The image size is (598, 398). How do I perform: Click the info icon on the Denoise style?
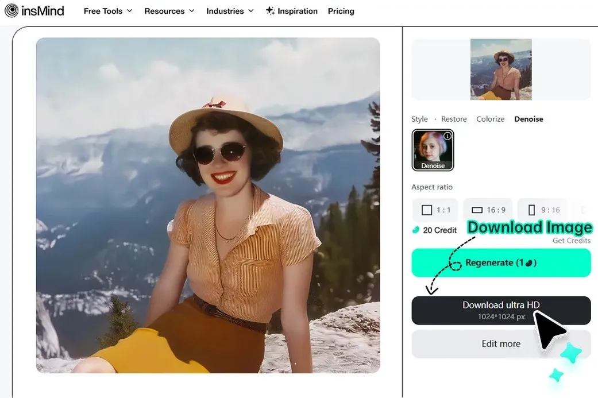[x=447, y=136]
